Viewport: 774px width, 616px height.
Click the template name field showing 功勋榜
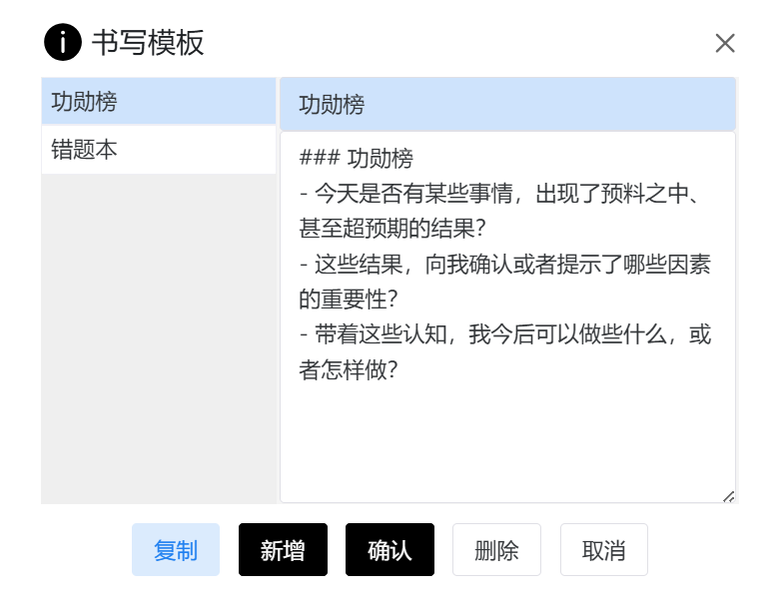(507, 105)
